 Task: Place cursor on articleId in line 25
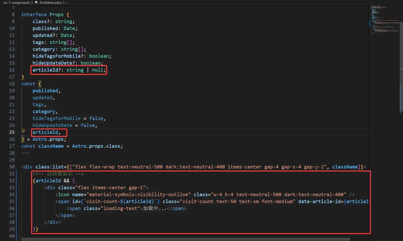click(45, 132)
